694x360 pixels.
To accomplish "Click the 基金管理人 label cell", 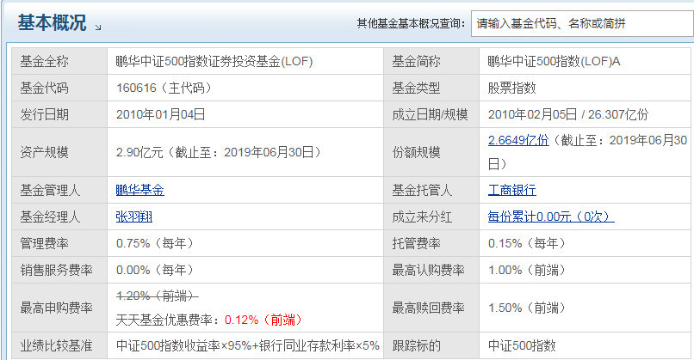I will [59, 190].
